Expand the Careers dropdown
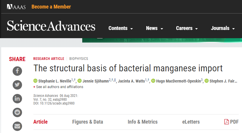This screenshot has height=133, width=242. click(x=187, y=28)
